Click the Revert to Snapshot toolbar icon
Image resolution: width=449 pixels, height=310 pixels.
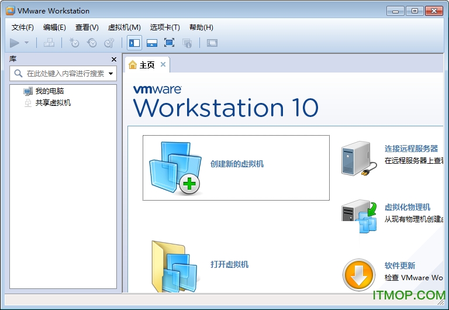92,43
